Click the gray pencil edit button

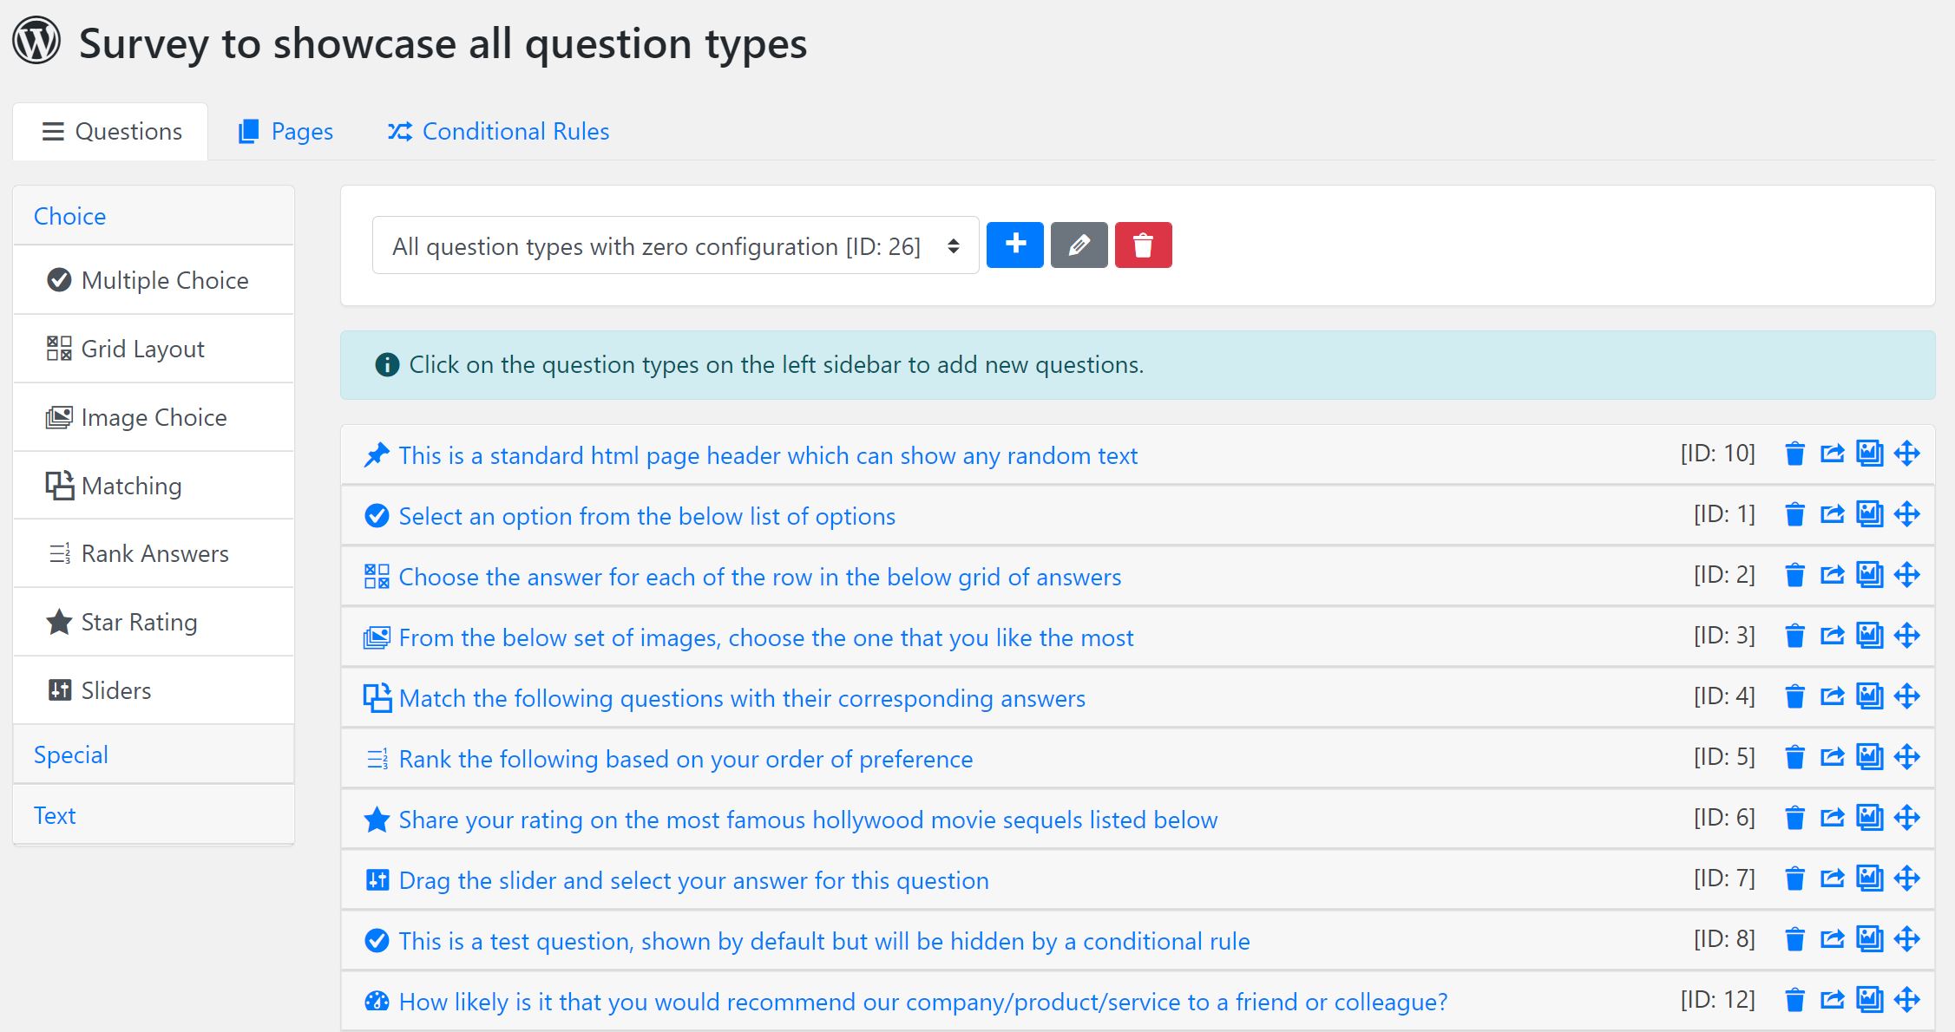tap(1079, 245)
